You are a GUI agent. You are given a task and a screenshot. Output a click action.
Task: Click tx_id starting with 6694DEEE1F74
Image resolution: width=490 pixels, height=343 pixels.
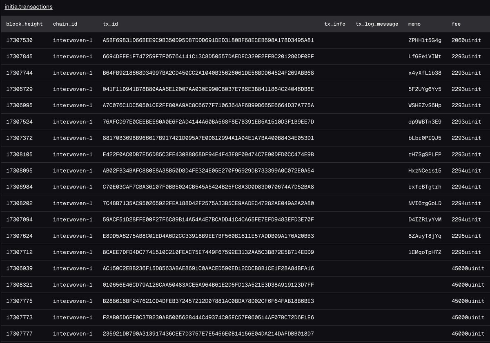(208, 57)
